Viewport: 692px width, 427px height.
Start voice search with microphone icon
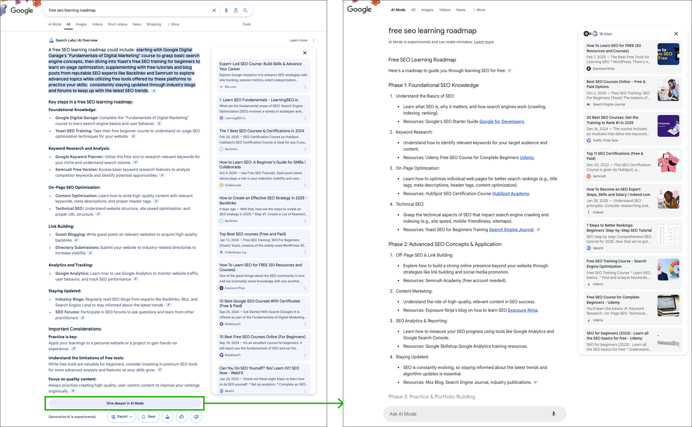(x=226, y=11)
